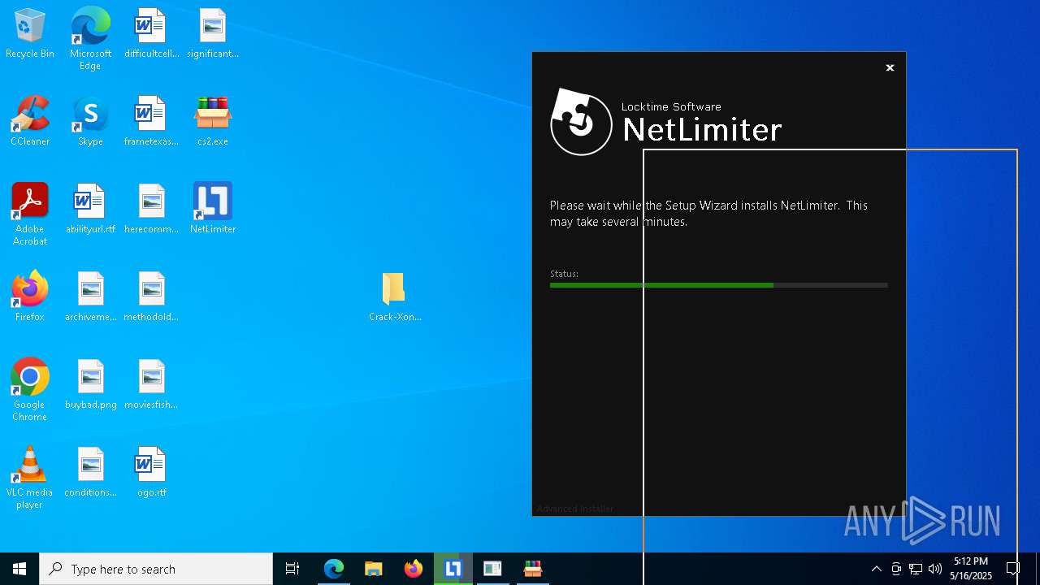Open the Windows Start menu

pyautogui.click(x=19, y=569)
